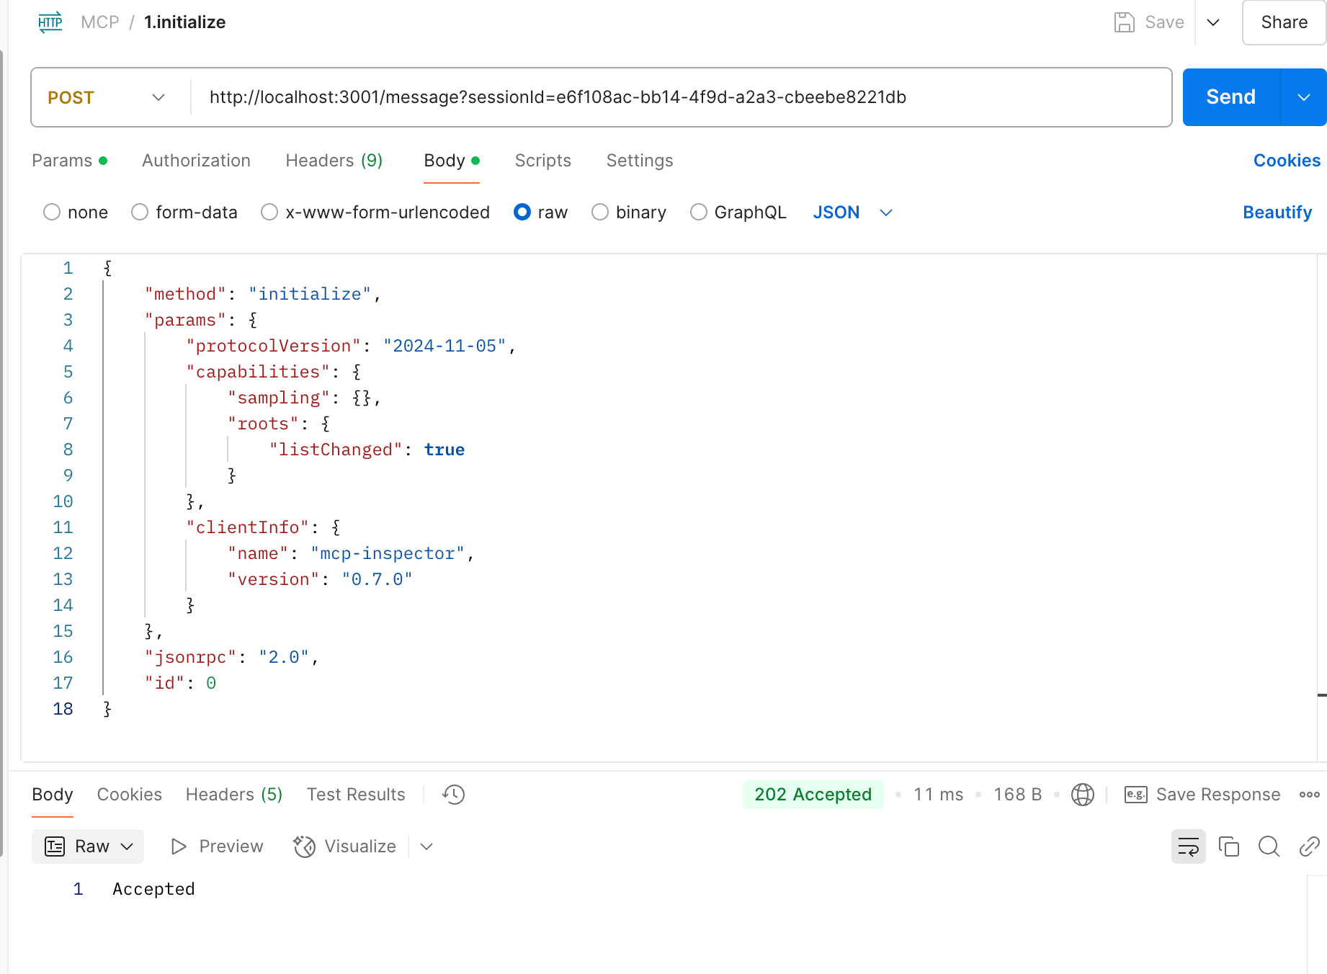Click the Save button label
The width and height of the screenshot is (1327, 974).
[x=1164, y=22]
